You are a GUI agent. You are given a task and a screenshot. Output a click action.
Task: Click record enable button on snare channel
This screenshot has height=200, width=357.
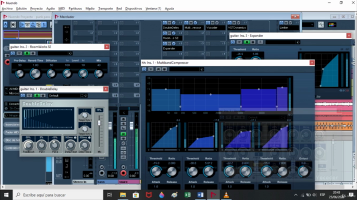(123, 173)
